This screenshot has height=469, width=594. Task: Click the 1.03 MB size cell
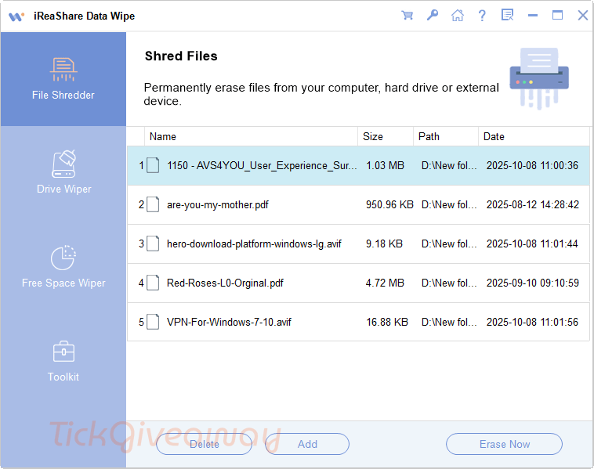(x=385, y=165)
